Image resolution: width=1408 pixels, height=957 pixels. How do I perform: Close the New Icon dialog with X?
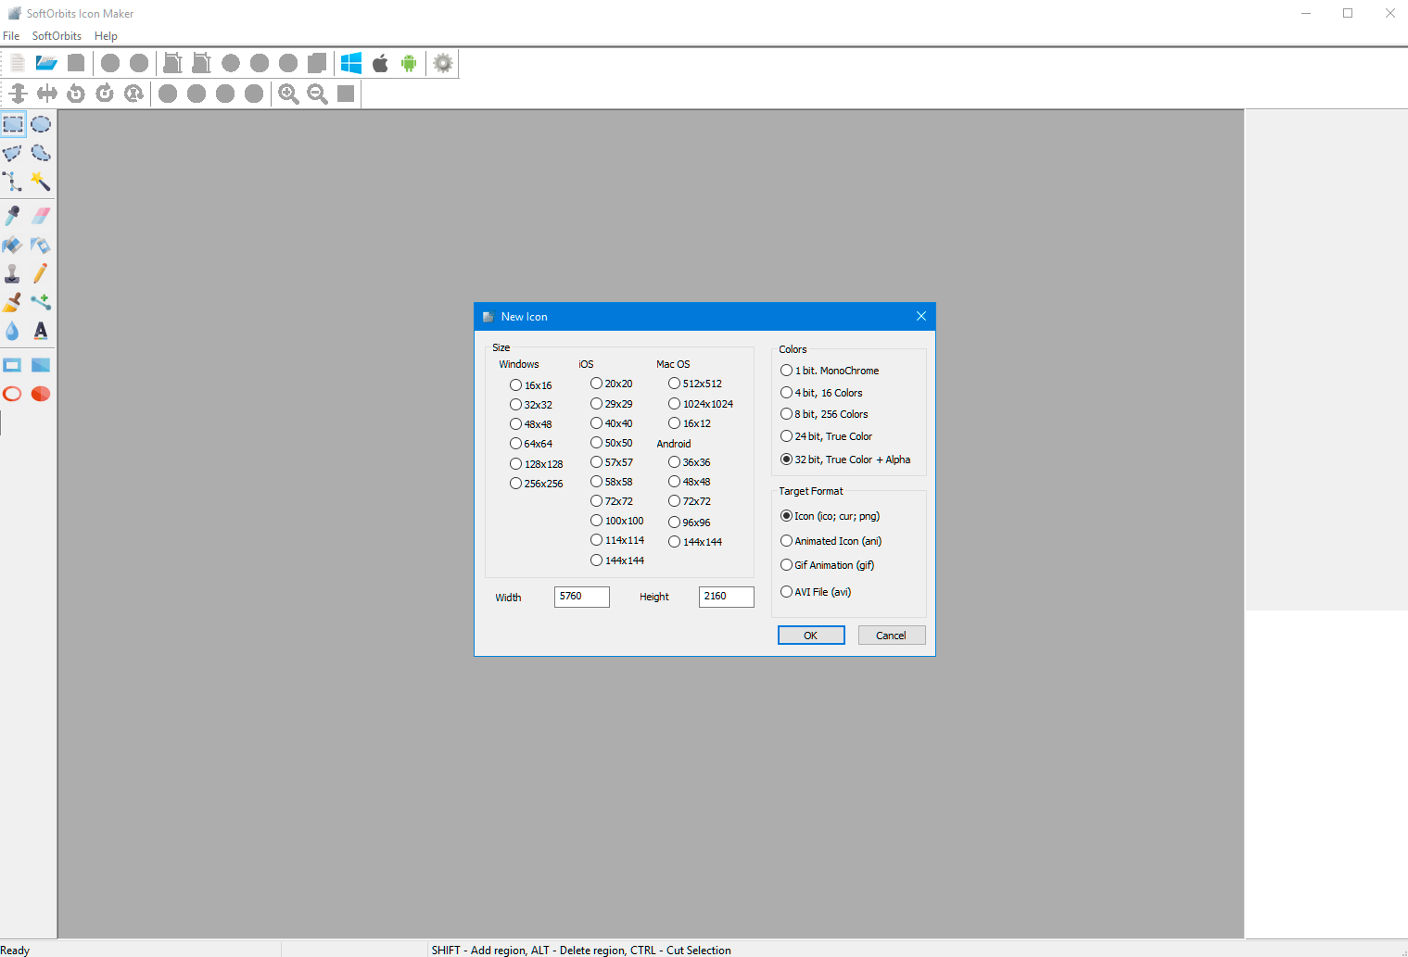(921, 316)
